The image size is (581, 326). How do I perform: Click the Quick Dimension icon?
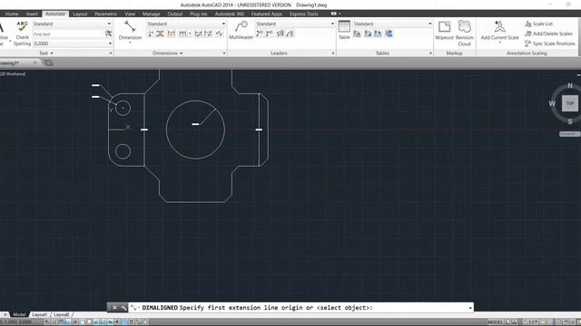[x=172, y=34]
